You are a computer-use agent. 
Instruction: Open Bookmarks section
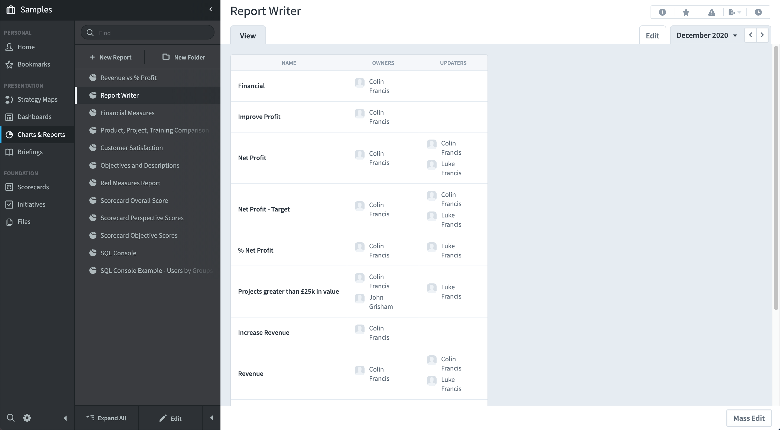[x=37, y=64]
